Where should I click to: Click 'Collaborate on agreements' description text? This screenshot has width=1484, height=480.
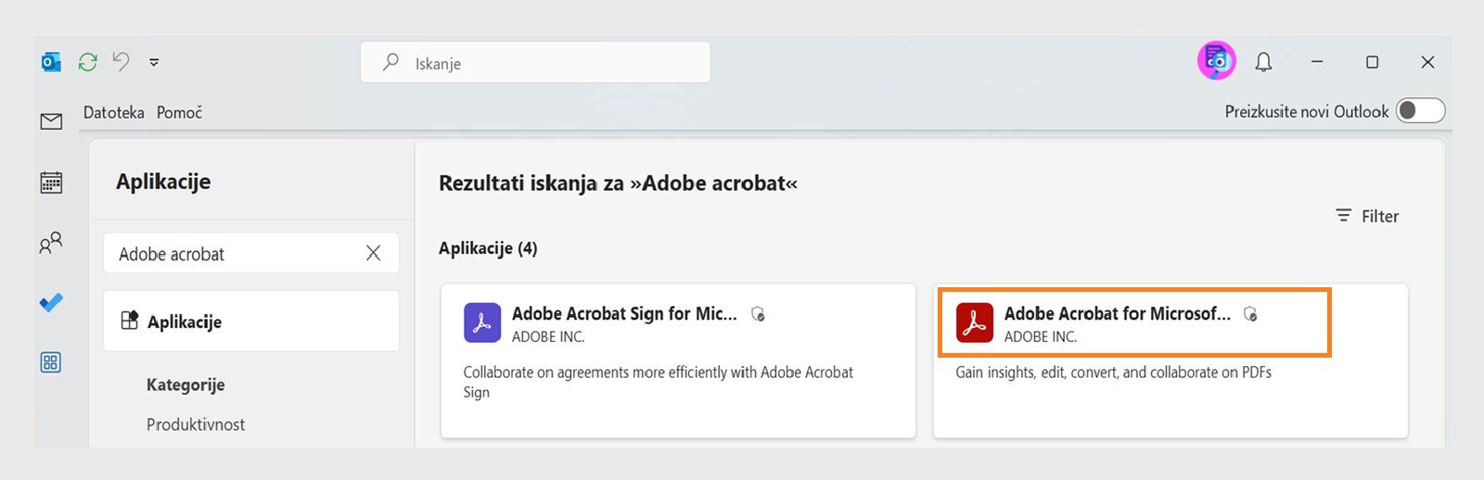[x=659, y=382]
